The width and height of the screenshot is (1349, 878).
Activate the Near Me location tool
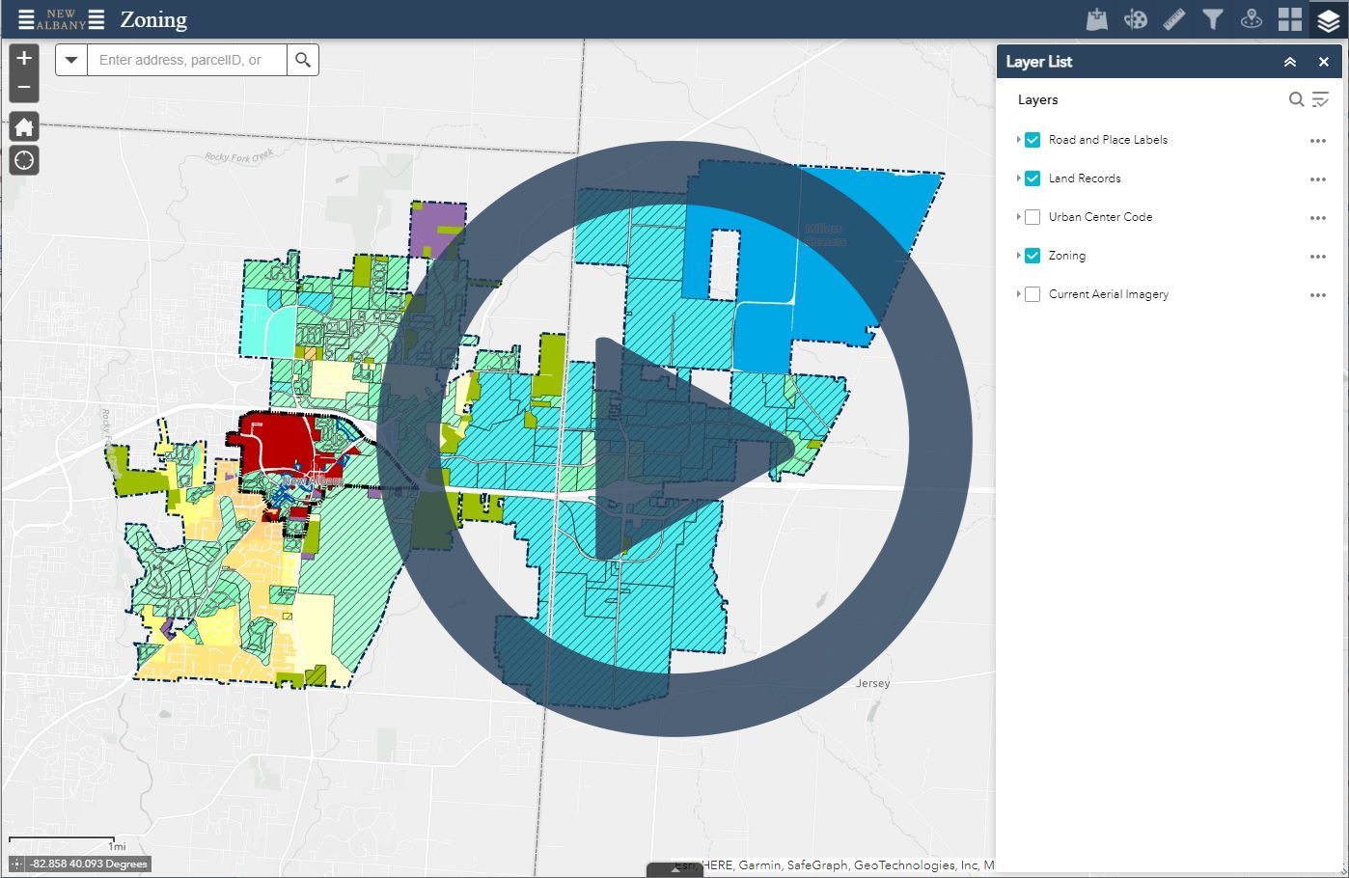click(x=1251, y=17)
